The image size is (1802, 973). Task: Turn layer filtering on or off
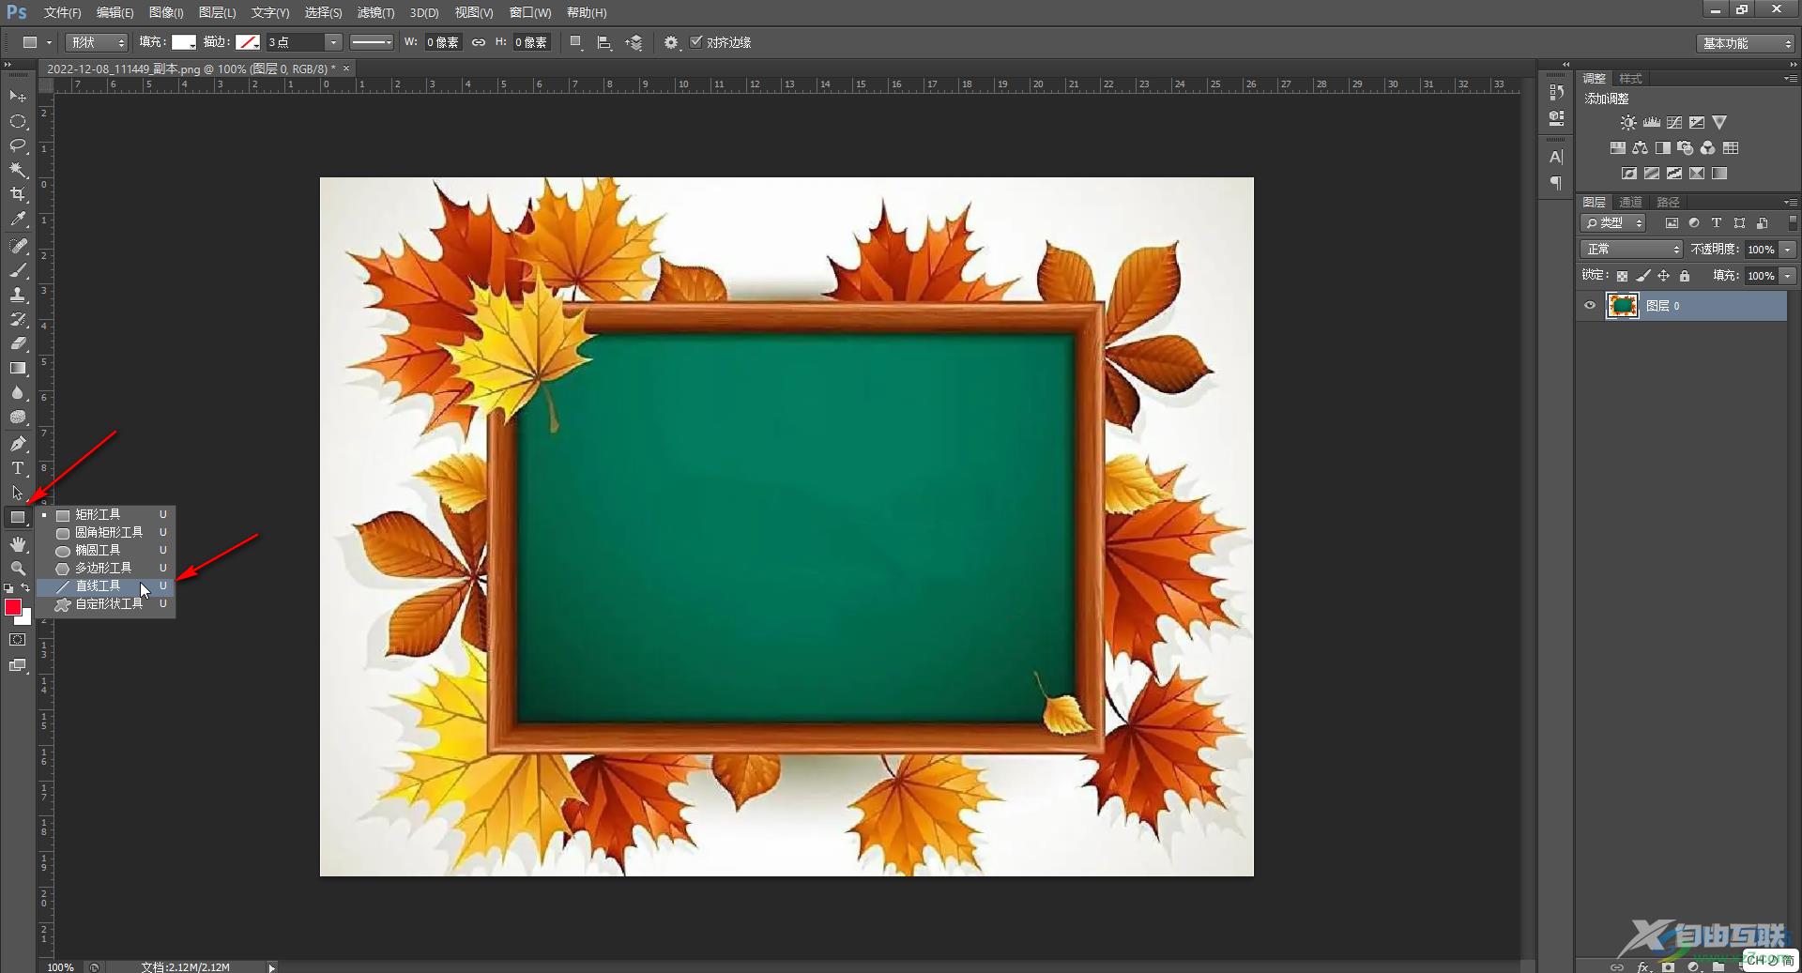click(x=1793, y=223)
